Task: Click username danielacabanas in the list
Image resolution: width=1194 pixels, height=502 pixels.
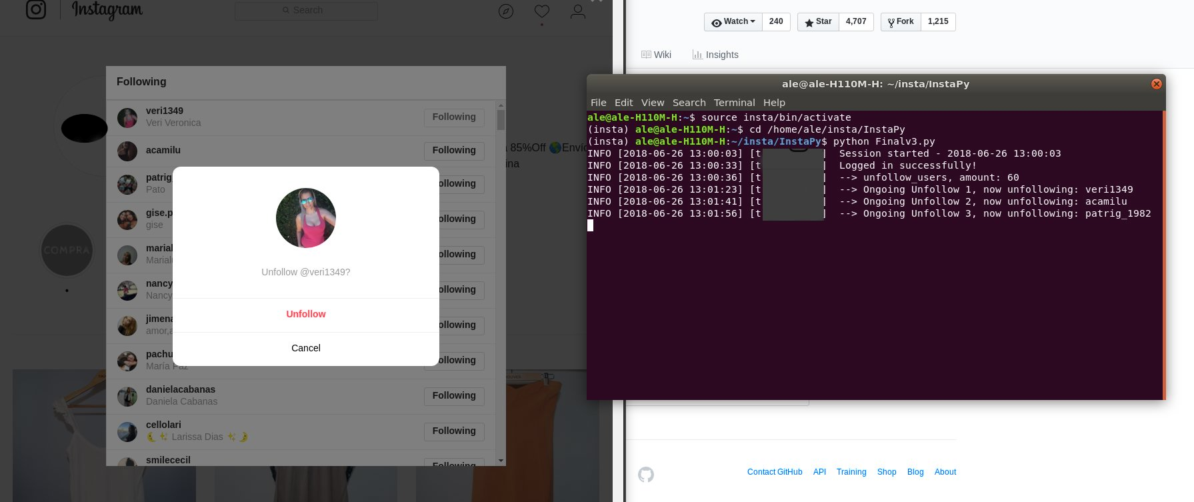Action: [181, 389]
